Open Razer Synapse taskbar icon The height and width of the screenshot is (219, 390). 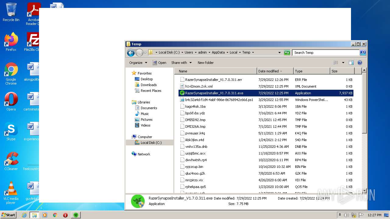(x=76, y=215)
